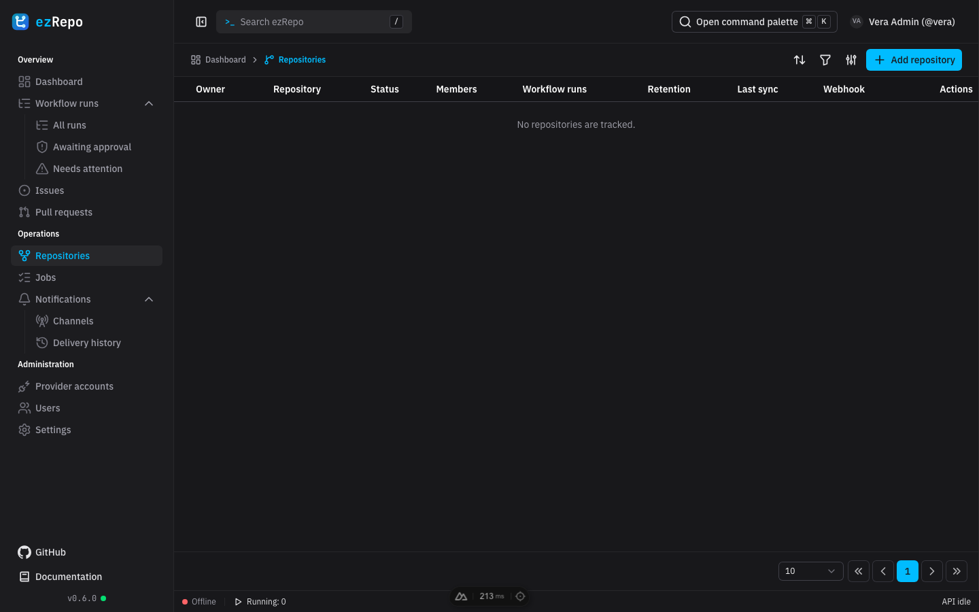979x612 pixels.
Task: Open Provider accounts page
Action: pos(86,386)
